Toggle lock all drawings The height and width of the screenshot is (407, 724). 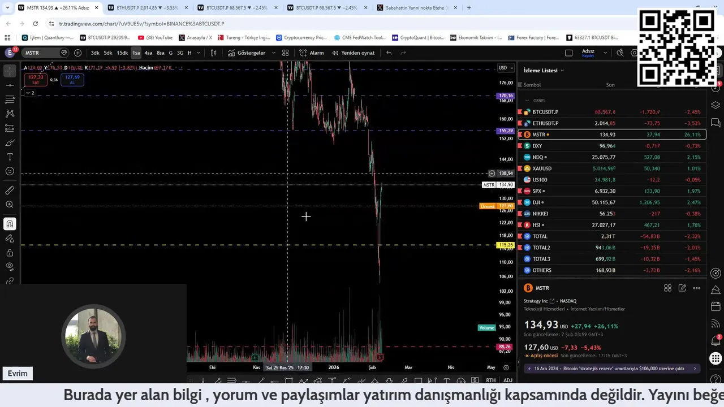tap(10, 252)
